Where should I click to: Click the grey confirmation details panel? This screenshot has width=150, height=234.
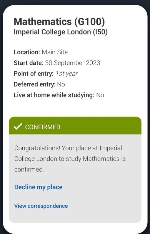75,179
